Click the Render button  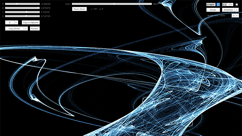coord(213,10)
